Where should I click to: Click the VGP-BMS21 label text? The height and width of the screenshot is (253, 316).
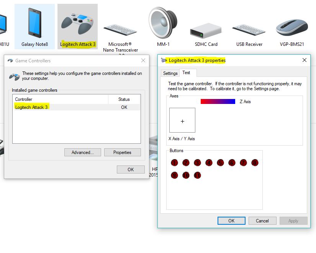[x=292, y=44]
